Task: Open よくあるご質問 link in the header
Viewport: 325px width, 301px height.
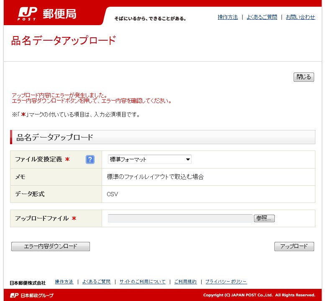Action: tap(261, 17)
